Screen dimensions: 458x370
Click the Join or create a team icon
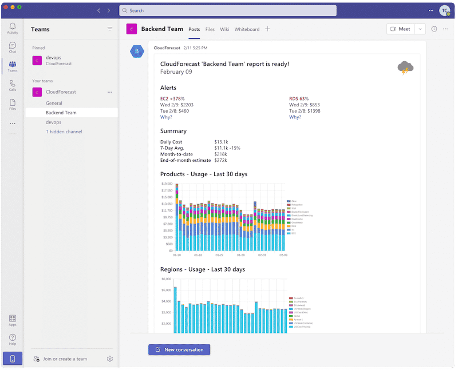[x=37, y=359]
